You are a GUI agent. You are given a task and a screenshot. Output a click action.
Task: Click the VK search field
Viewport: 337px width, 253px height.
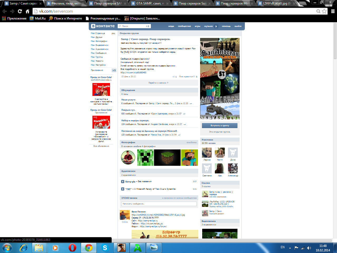134,26
